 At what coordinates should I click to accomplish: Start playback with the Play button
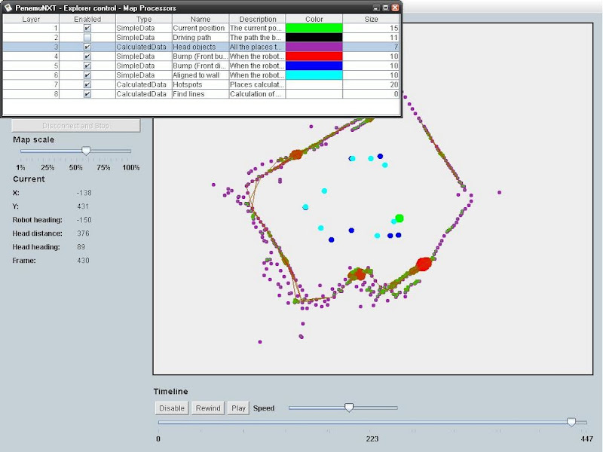coord(238,408)
